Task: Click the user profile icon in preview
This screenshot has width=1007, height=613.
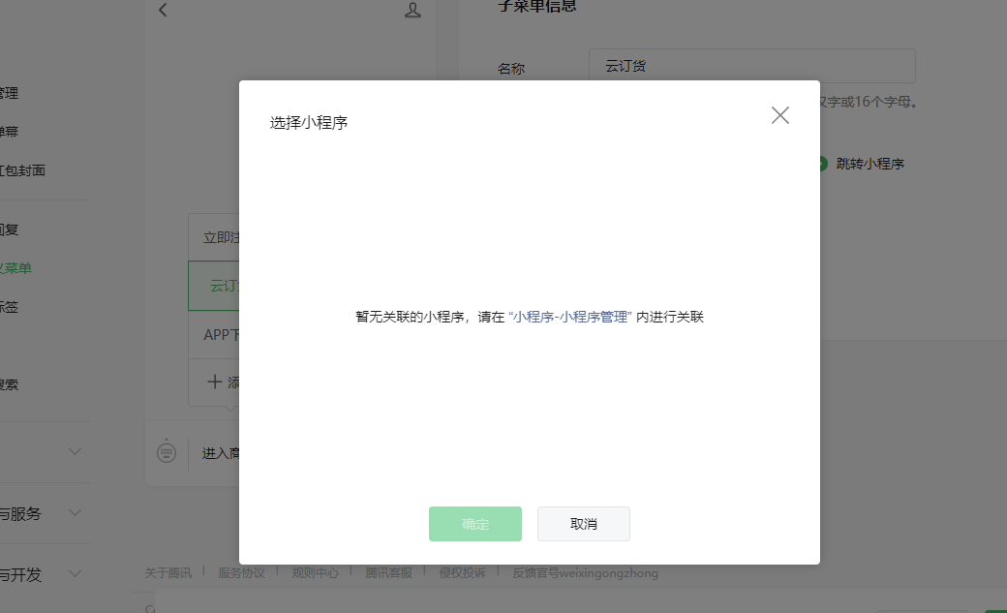Action: pyautogui.click(x=412, y=10)
